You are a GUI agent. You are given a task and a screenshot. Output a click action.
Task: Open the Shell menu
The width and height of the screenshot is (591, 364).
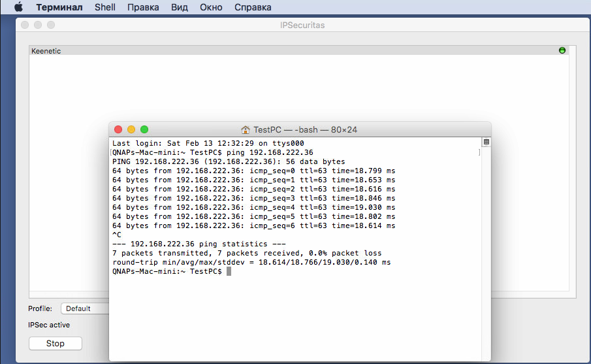coord(104,7)
